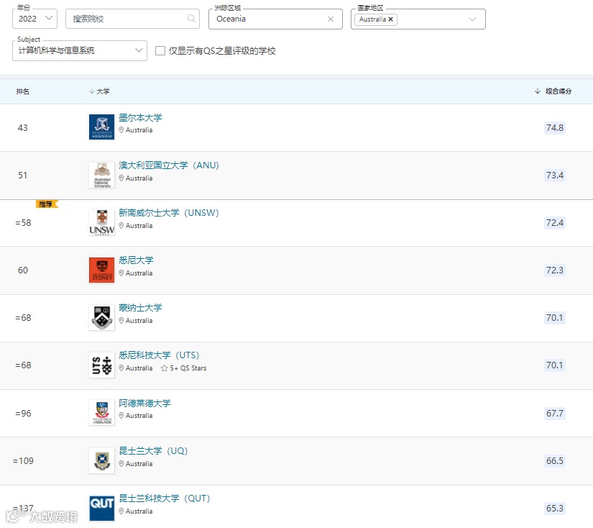
Task: Click Australia location under 悉尼大学
Action: click(139, 273)
